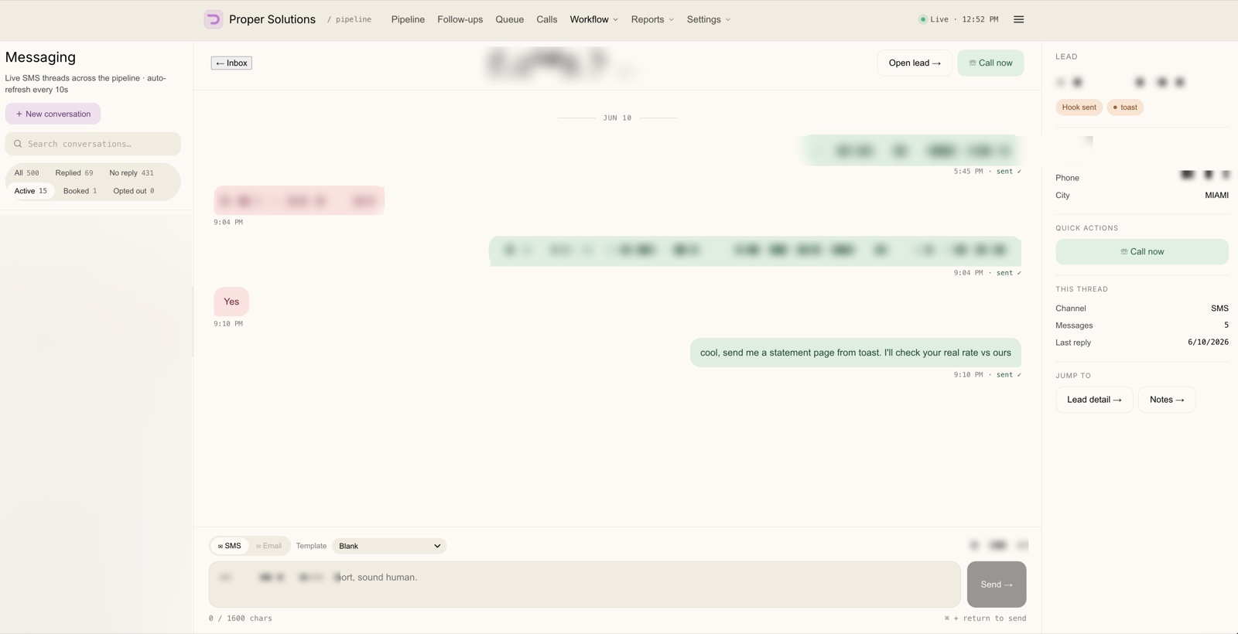Click the 'Yes' message bubble
Image resolution: width=1238 pixels, height=634 pixels.
(x=231, y=302)
